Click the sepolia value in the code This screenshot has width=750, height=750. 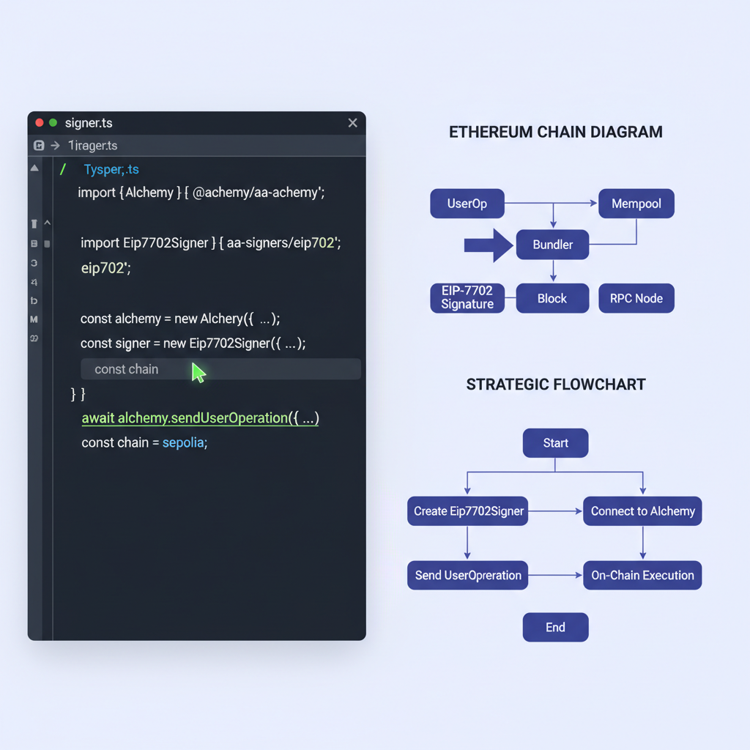click(186, 442)
